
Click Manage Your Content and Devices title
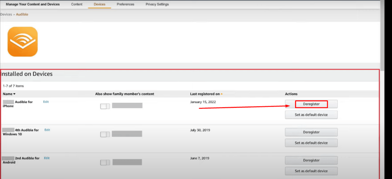33,4
